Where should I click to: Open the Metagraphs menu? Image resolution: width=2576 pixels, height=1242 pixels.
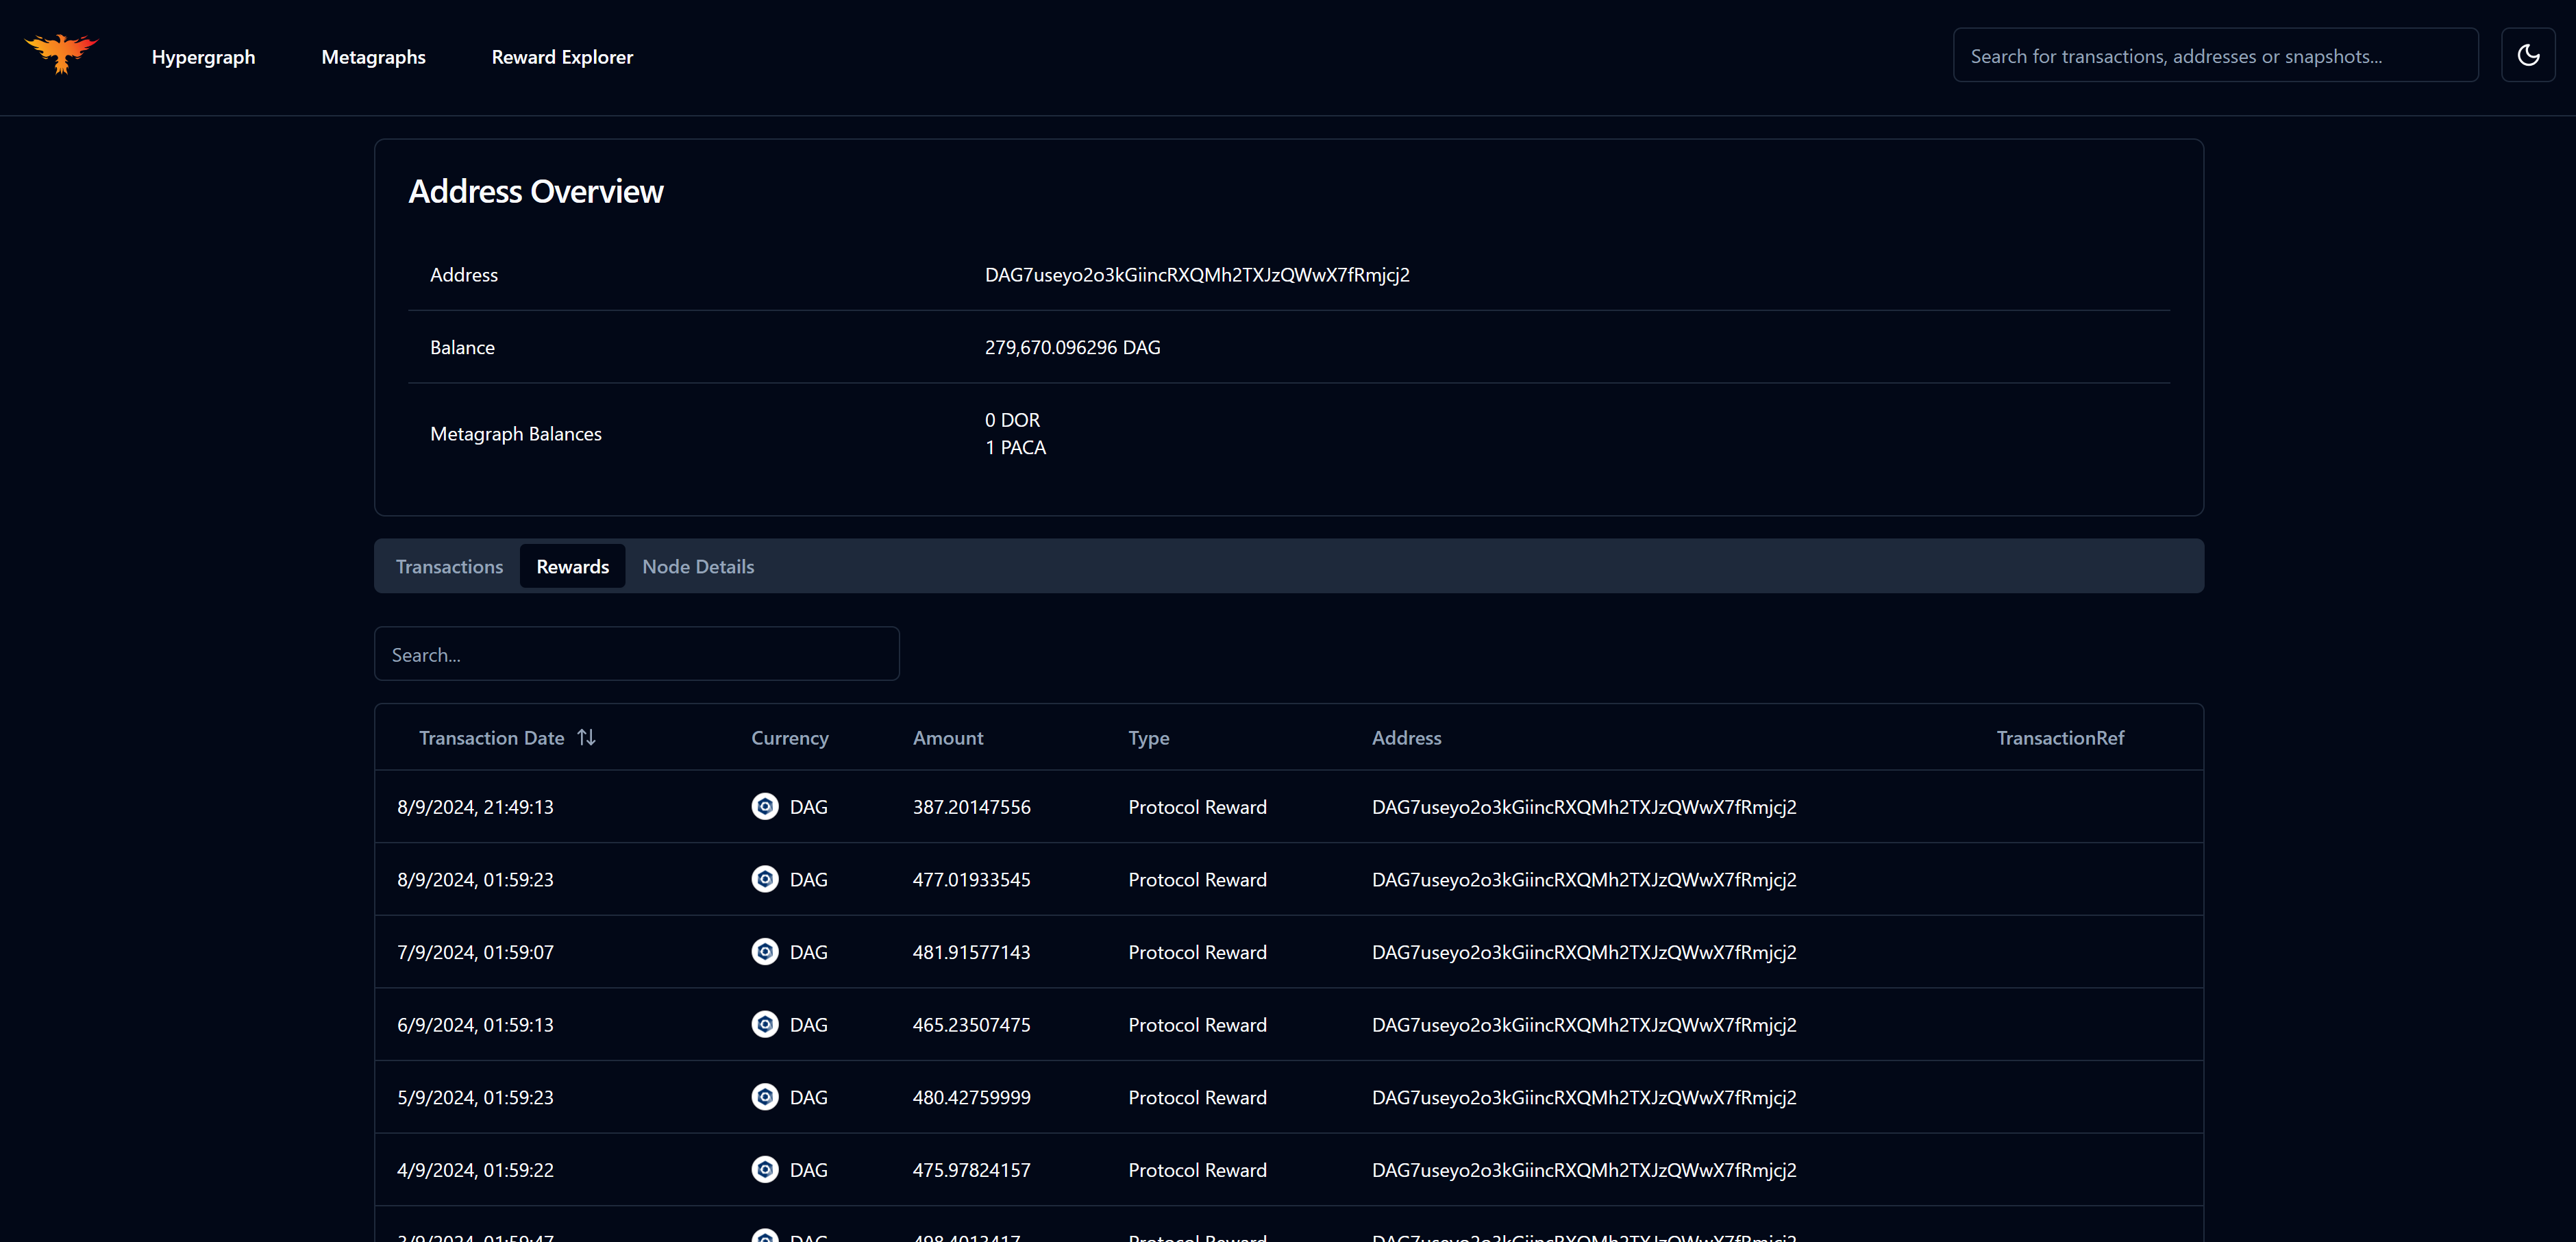pyautogui.click(x=373, y=57)
